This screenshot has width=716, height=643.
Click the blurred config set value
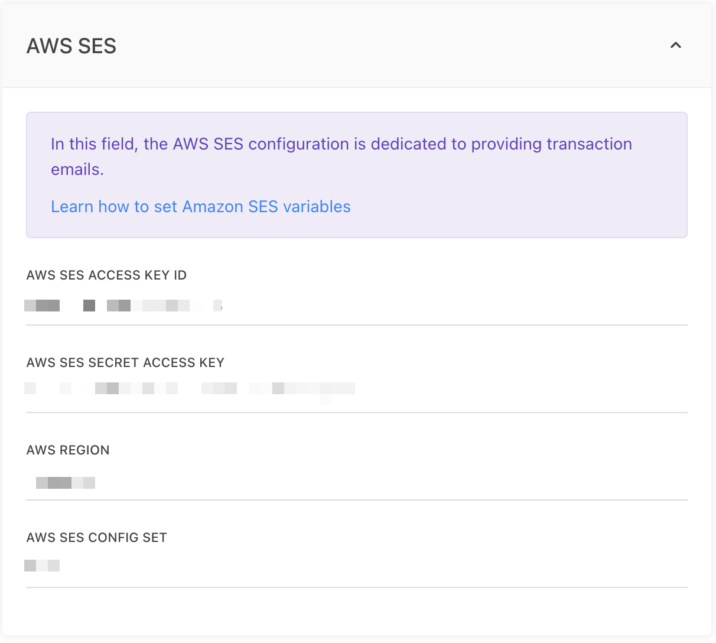pyautogui.click(x=42, y=566)
